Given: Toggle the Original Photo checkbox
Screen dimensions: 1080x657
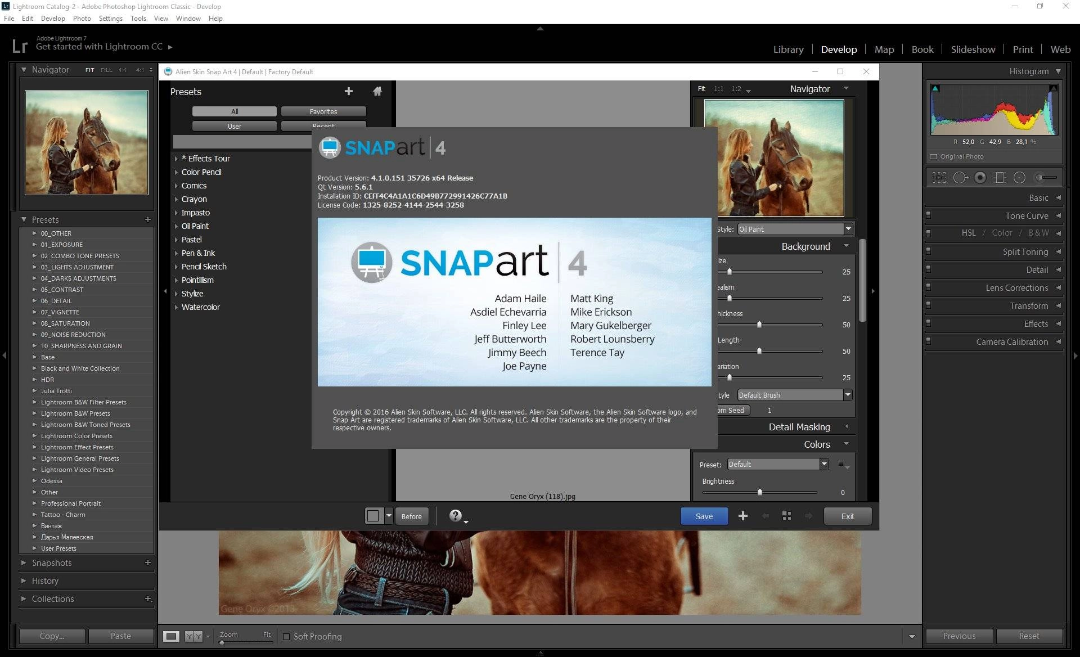Looking at the screenshot, I should (x=934, y=156).
